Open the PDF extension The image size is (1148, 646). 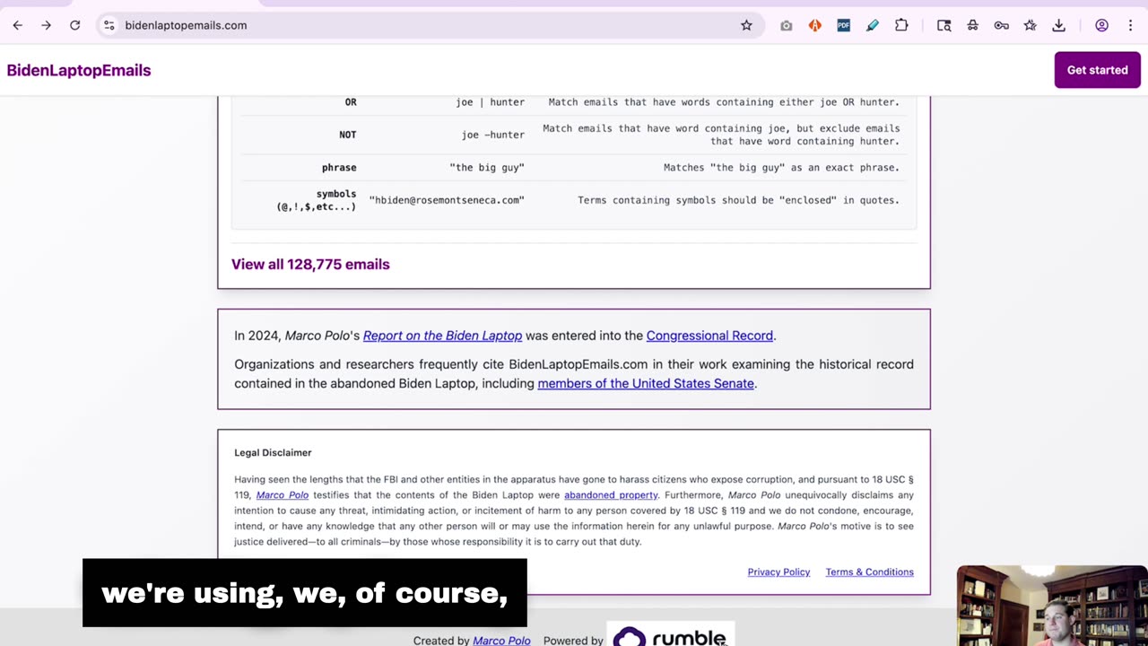coord(844,26)
